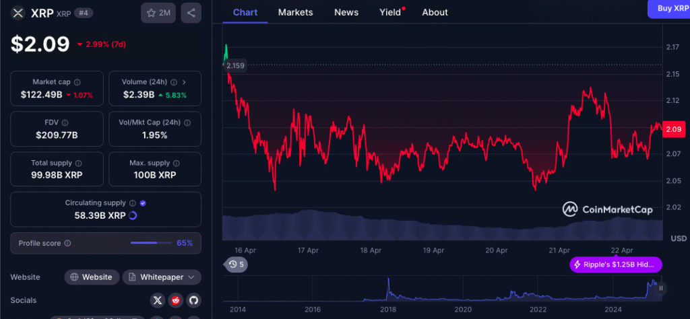
Task: Click the 1.95% Vol/Mkt Cap value
Action: [154, 135]
